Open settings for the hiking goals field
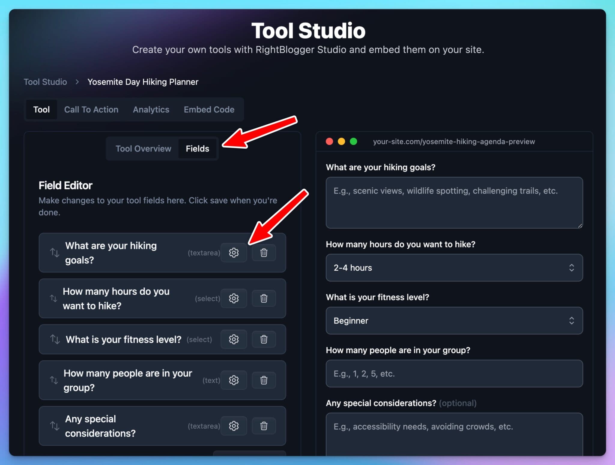 click(x=234, y=253)
